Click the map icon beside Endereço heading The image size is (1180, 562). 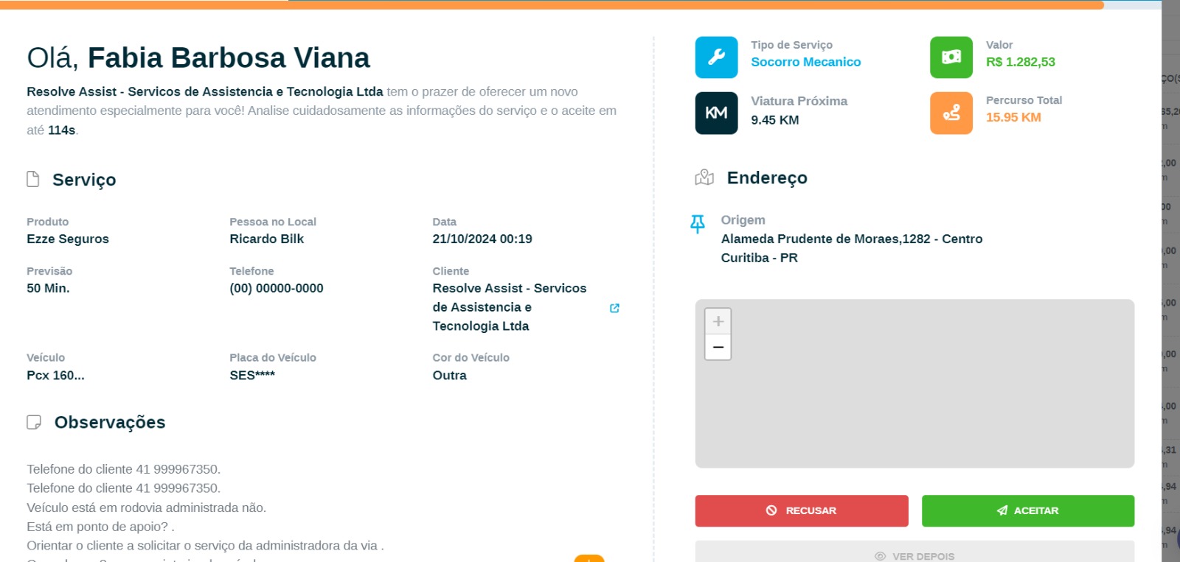(704, 178)
